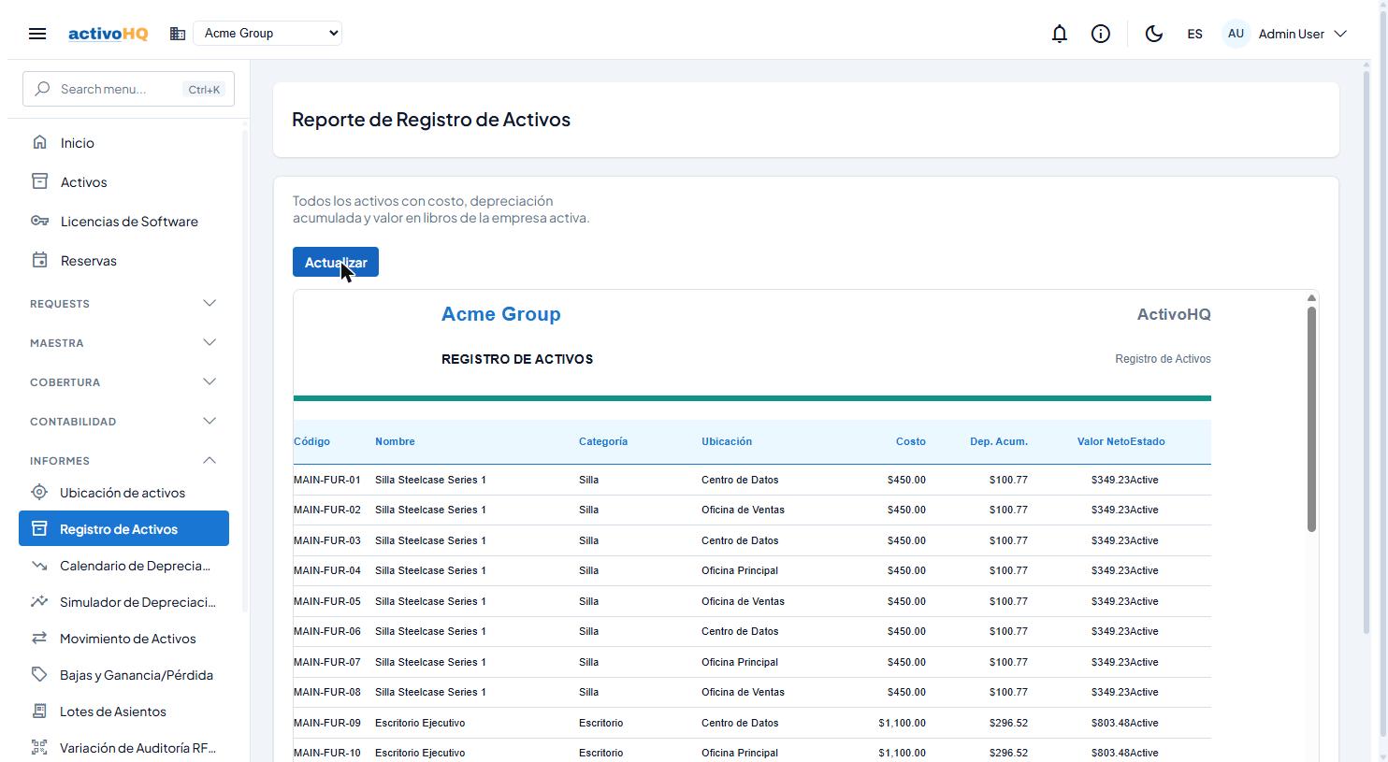The image size is (1388, 762).
Task: Open Lotes de Asientos report
Action: pyautogui.click(x=123, y=712)
